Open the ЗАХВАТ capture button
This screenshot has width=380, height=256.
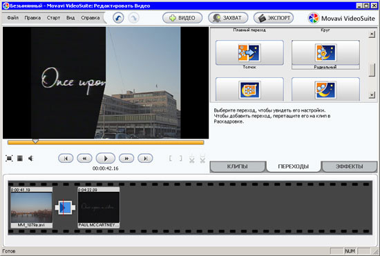228,18
